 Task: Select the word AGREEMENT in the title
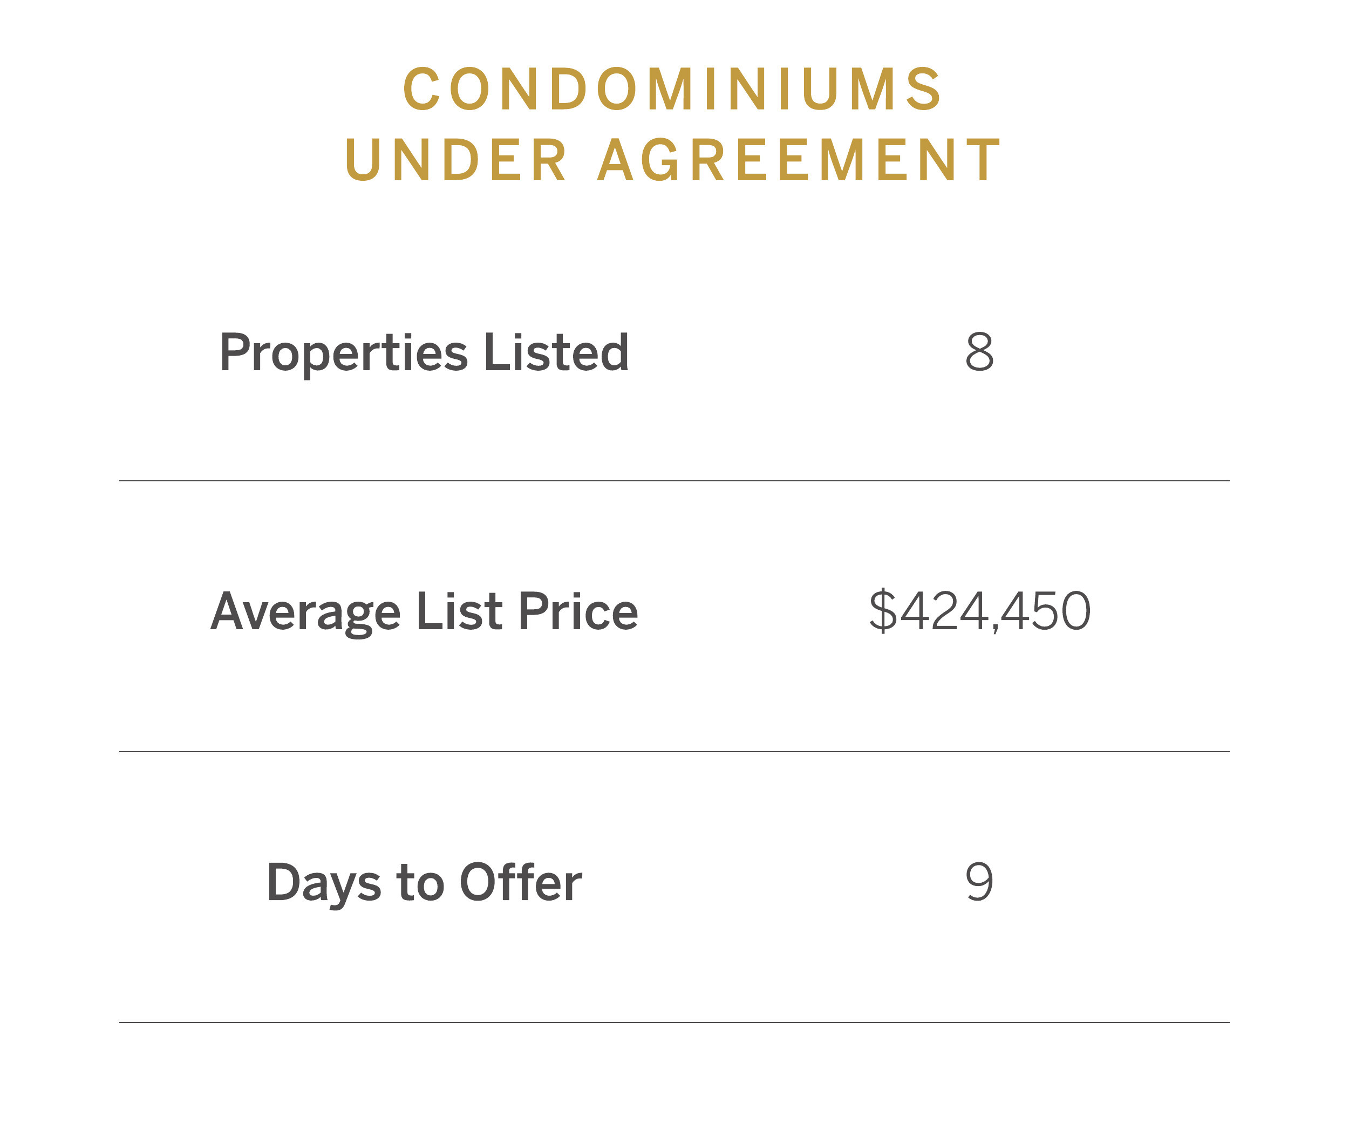coord(799,160)
